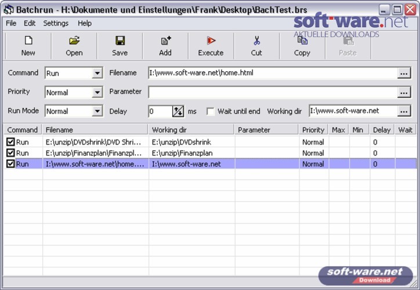Click the Execute play icon
The image size is (420, 290).
pos(211,41)
